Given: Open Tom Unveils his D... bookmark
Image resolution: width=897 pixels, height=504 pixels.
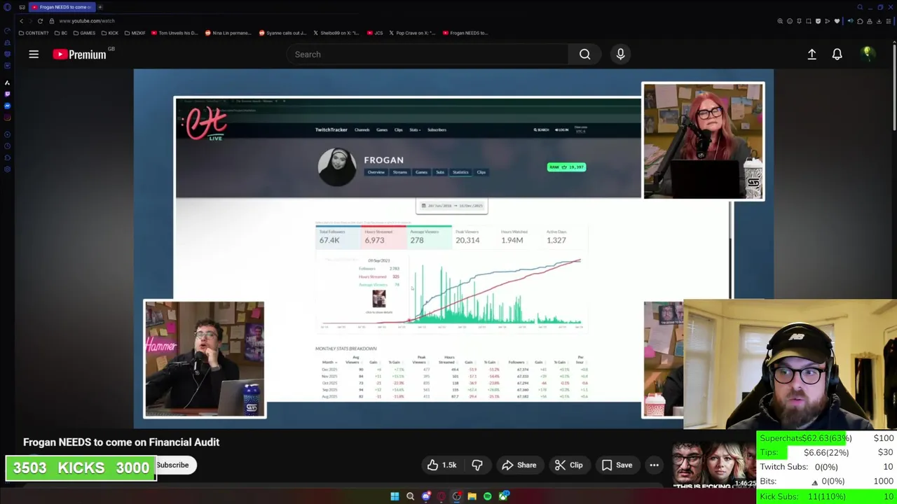Looking at the screenshot, I should 174,33.
